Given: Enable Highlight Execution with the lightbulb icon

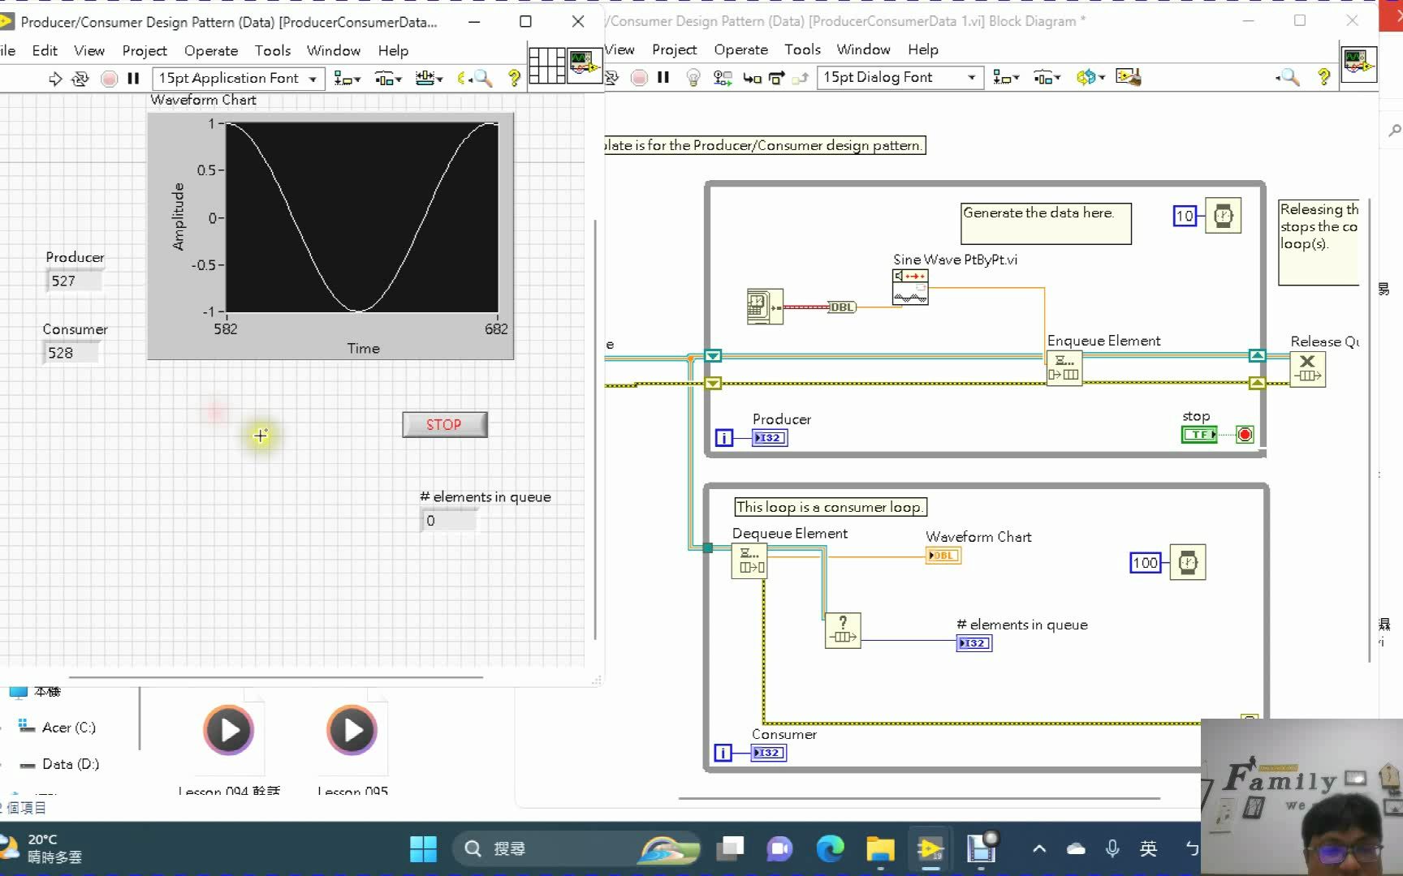Looking at the screenshot, I should tap(692, 77).
